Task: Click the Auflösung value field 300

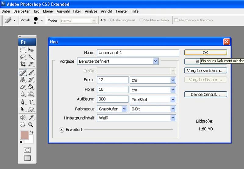Action: (113, 99)
